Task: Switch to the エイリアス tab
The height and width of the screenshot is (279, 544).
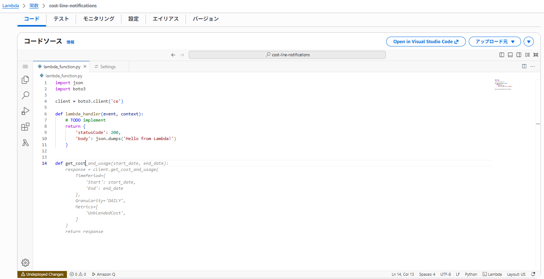Action: 165,19
